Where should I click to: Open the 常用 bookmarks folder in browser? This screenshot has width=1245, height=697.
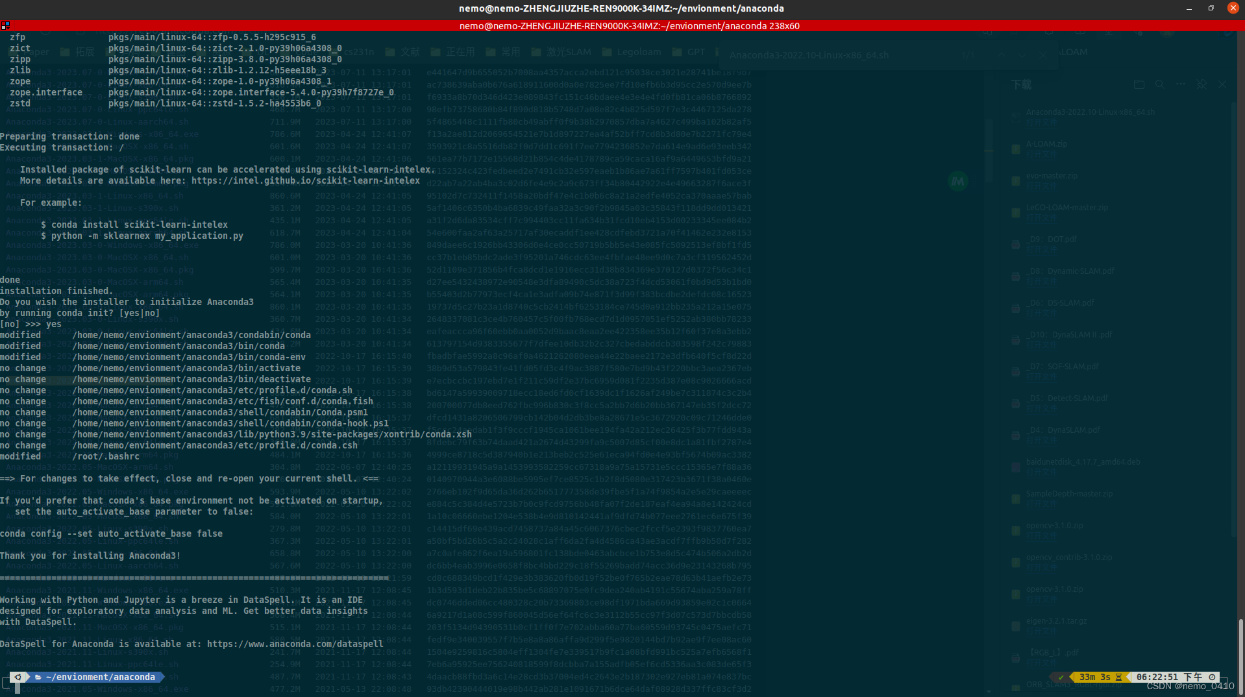click(503, 52)
